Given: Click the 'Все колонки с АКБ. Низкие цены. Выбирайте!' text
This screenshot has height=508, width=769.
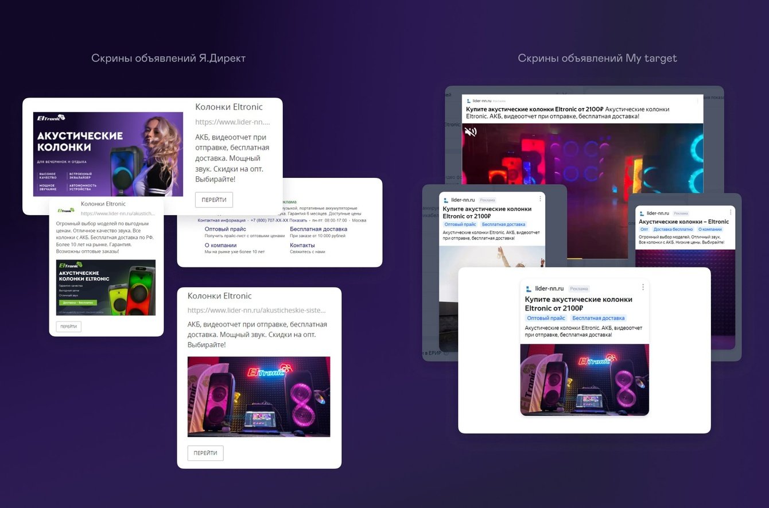Looking at the screenshot, I should [x=681, y=243].
